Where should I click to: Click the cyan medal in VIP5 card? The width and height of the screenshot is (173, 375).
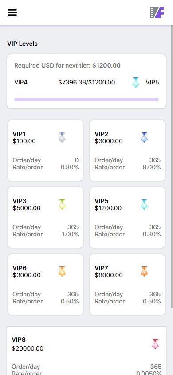[x=144, y=204]
